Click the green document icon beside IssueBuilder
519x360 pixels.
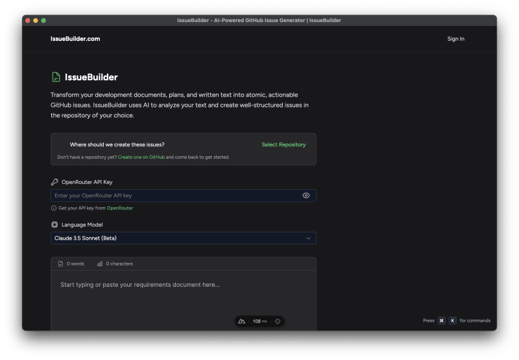pos(56,77)
